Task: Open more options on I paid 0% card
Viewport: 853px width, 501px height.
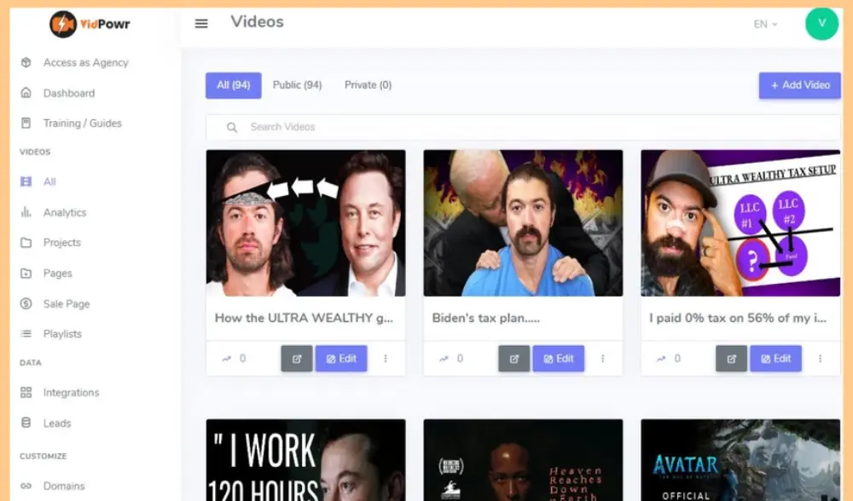Action: click(820, 359)
